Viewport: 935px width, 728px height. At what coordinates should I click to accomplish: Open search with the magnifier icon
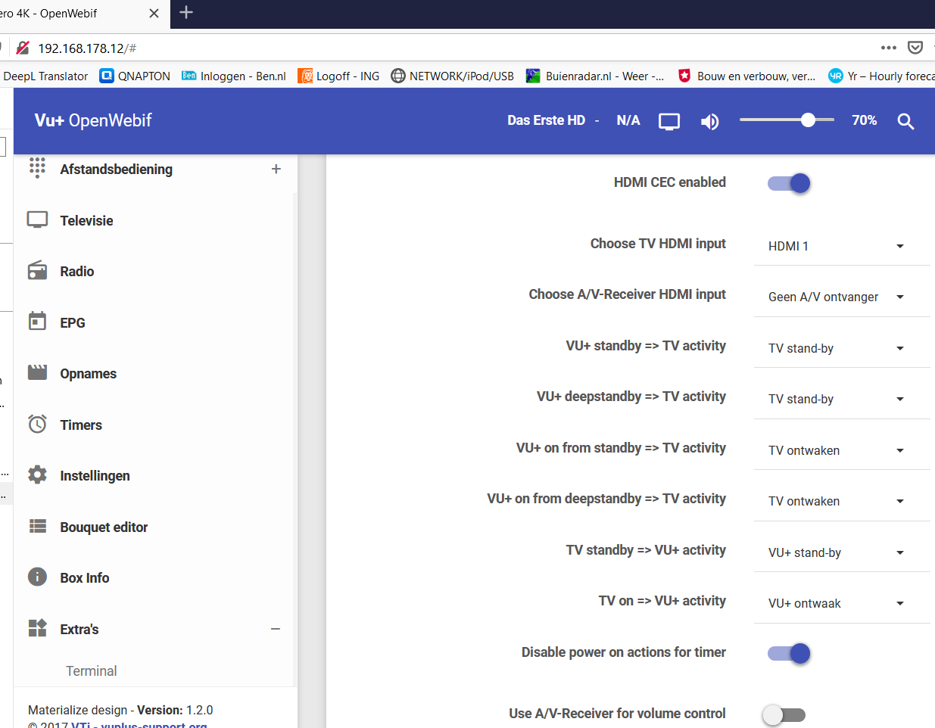tap(905, 121)
